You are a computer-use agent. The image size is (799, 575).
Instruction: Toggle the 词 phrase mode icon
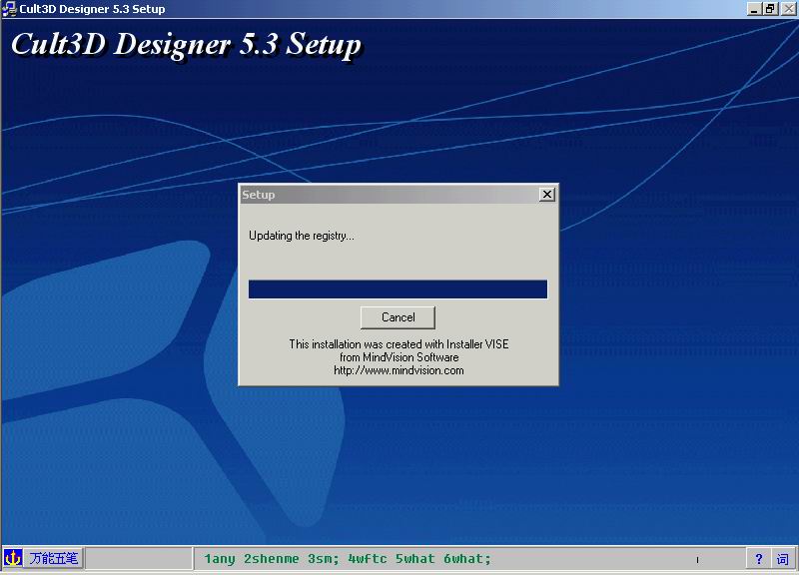(783, 559)
